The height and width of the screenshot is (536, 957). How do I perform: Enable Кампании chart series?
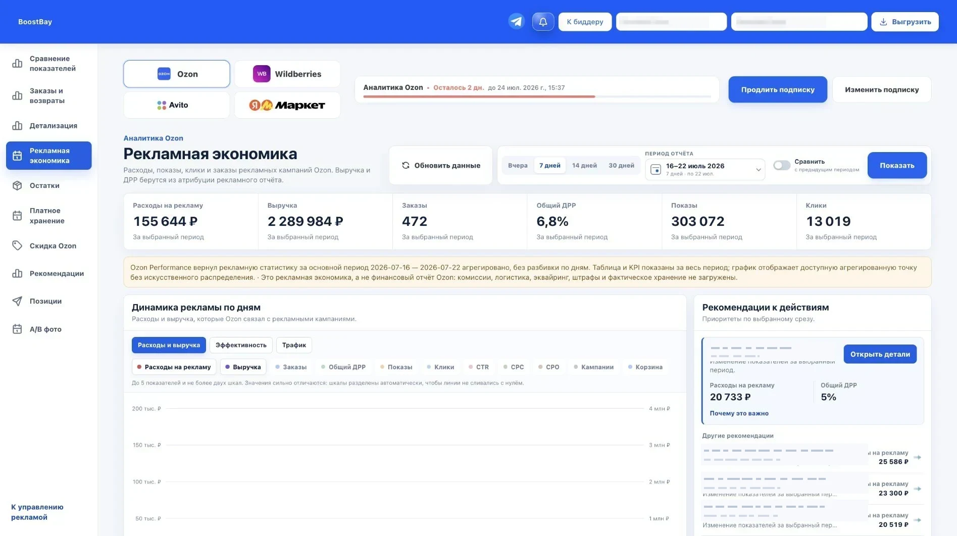click(x=594, y=367)
